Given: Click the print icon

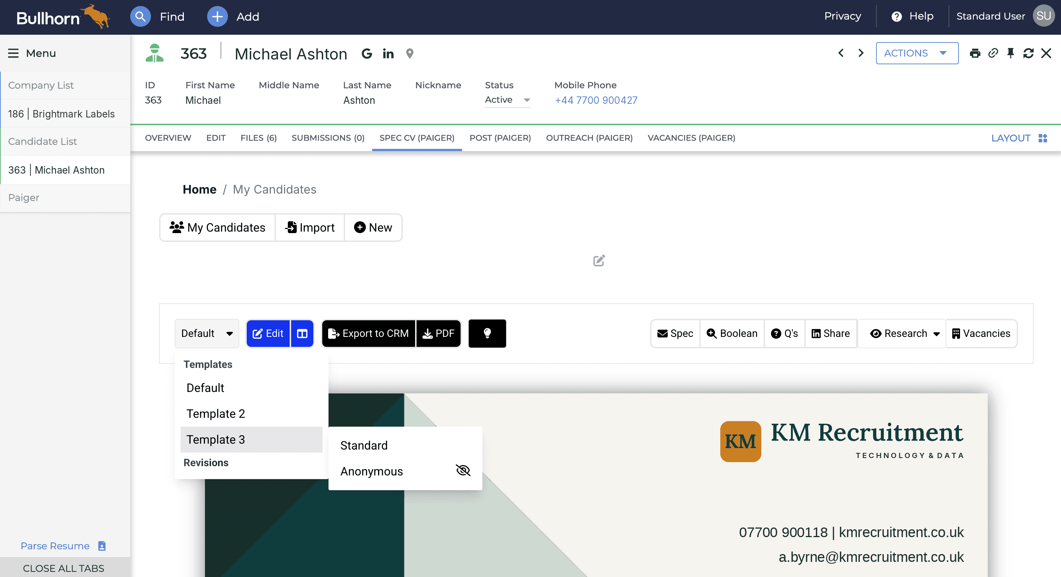Looking at the screenshot, I should coord(975,53).
